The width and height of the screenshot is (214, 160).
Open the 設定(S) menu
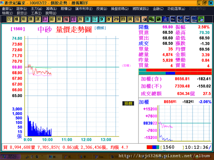(22, 13)
